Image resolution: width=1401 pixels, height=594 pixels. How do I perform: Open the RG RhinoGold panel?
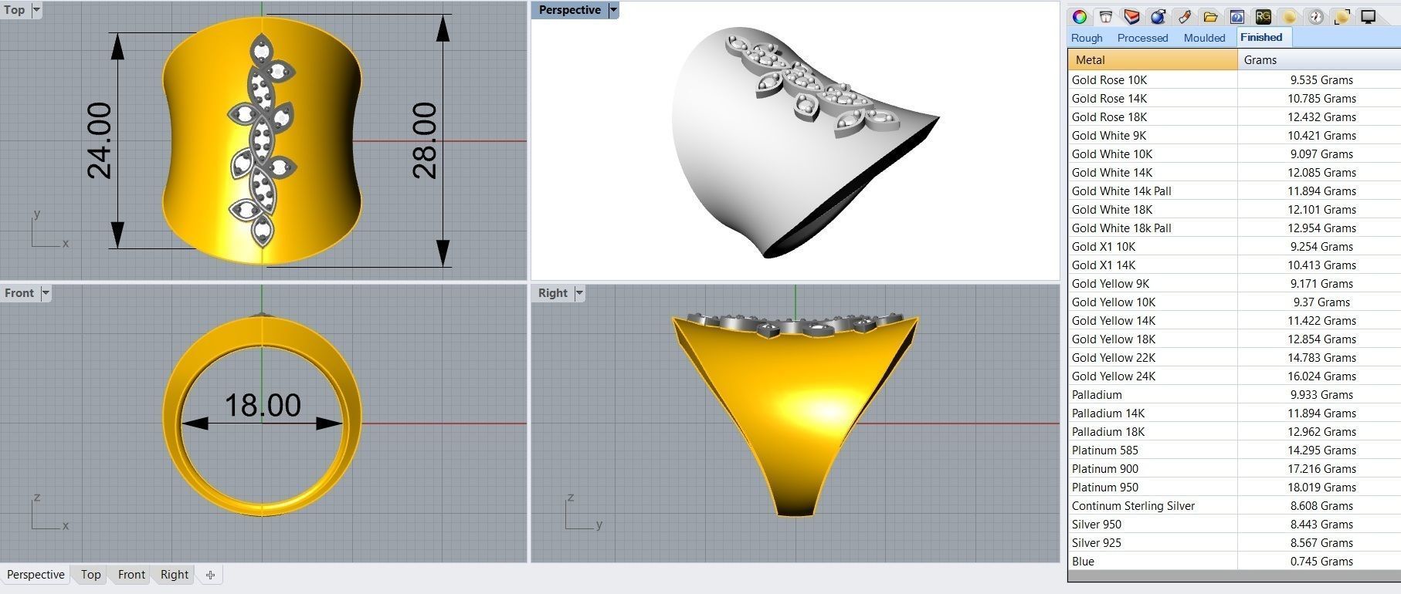click(x=1263, y=16)
